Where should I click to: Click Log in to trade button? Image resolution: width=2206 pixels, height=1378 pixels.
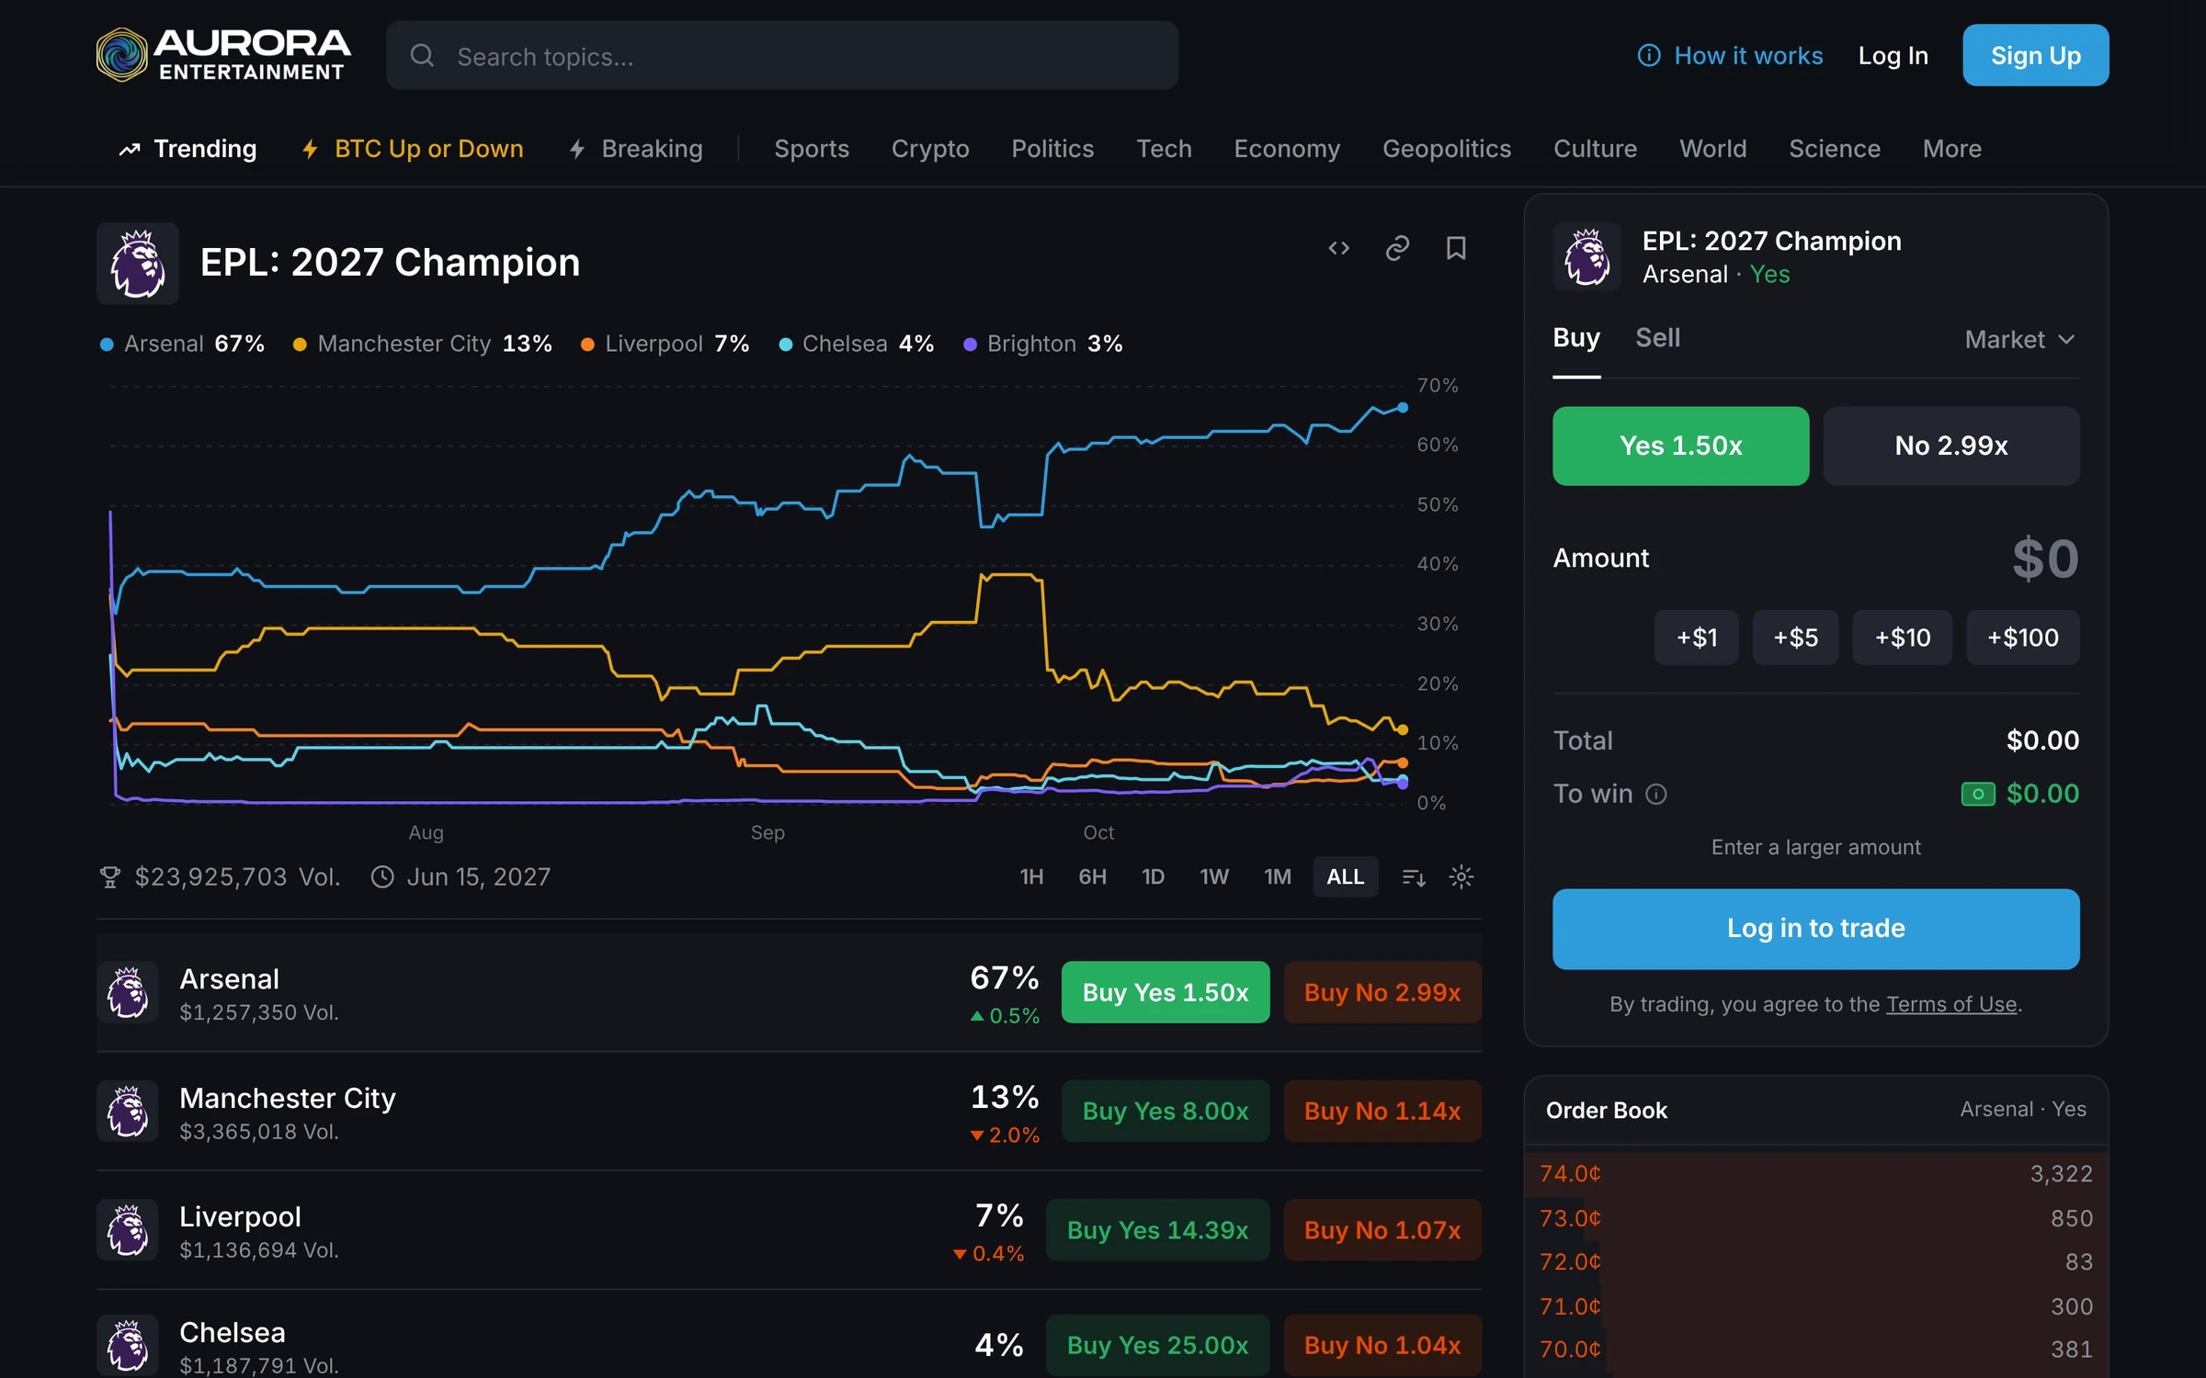1815,929
